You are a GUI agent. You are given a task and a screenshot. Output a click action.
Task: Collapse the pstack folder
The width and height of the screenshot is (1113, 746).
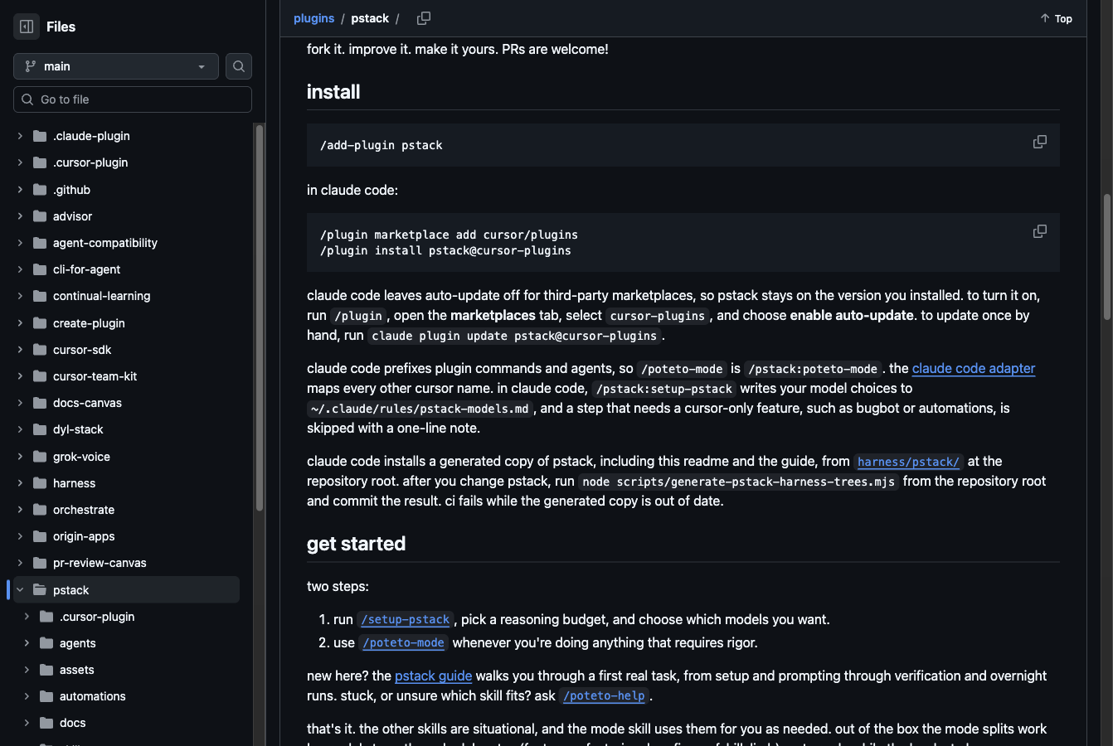click(x=20, y=590)
